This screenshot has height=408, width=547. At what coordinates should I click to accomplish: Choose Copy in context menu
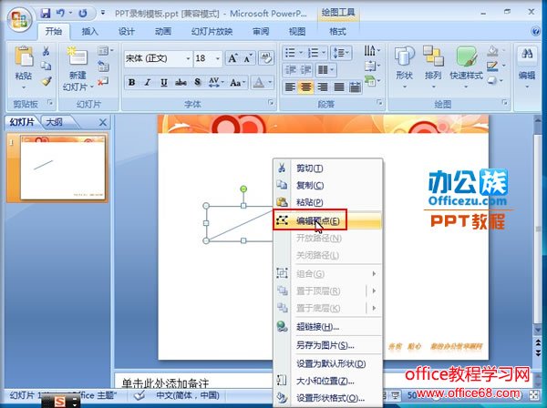[x=327, y=185]
